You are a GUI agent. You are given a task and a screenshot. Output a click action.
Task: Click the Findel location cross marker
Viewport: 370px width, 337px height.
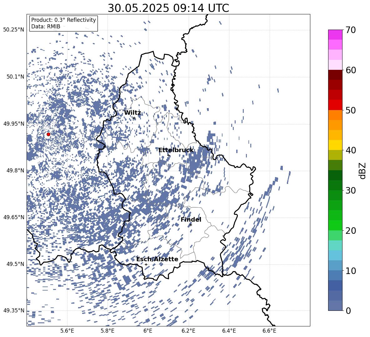[x=191, y=225]
